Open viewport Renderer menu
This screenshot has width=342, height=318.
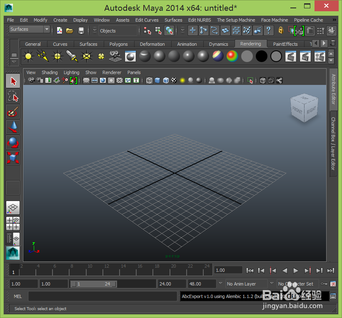112,72
